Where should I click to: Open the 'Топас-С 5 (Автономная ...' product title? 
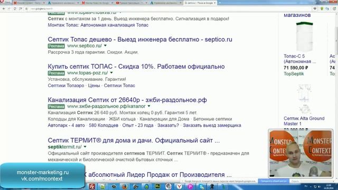point(300,59)
